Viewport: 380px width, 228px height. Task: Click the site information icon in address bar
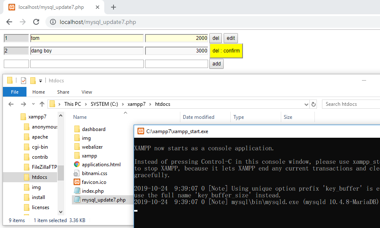52,22
